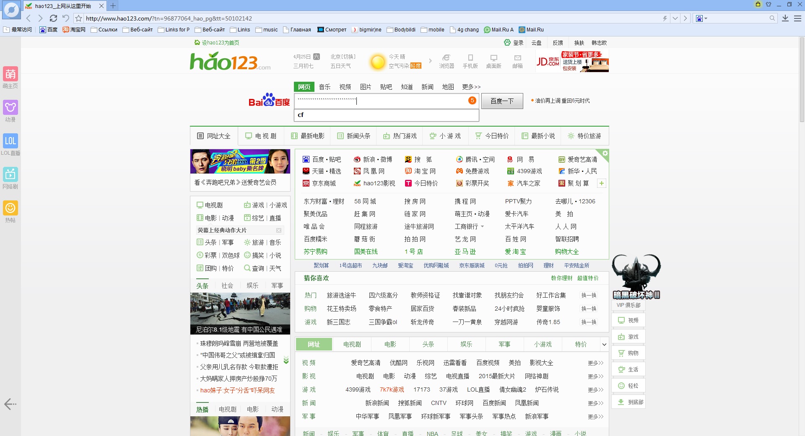Click browser URL address field
The height and width of the screenshot is (436, 805).
coord(371,18)
